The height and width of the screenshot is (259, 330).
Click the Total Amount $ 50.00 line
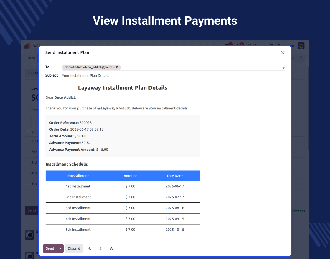[x=68, y=136]
